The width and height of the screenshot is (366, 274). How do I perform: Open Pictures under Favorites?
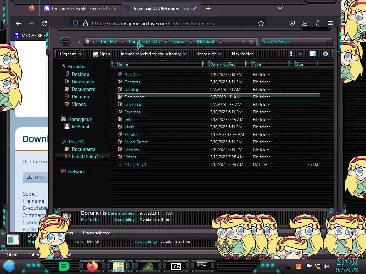coord(80,97)
